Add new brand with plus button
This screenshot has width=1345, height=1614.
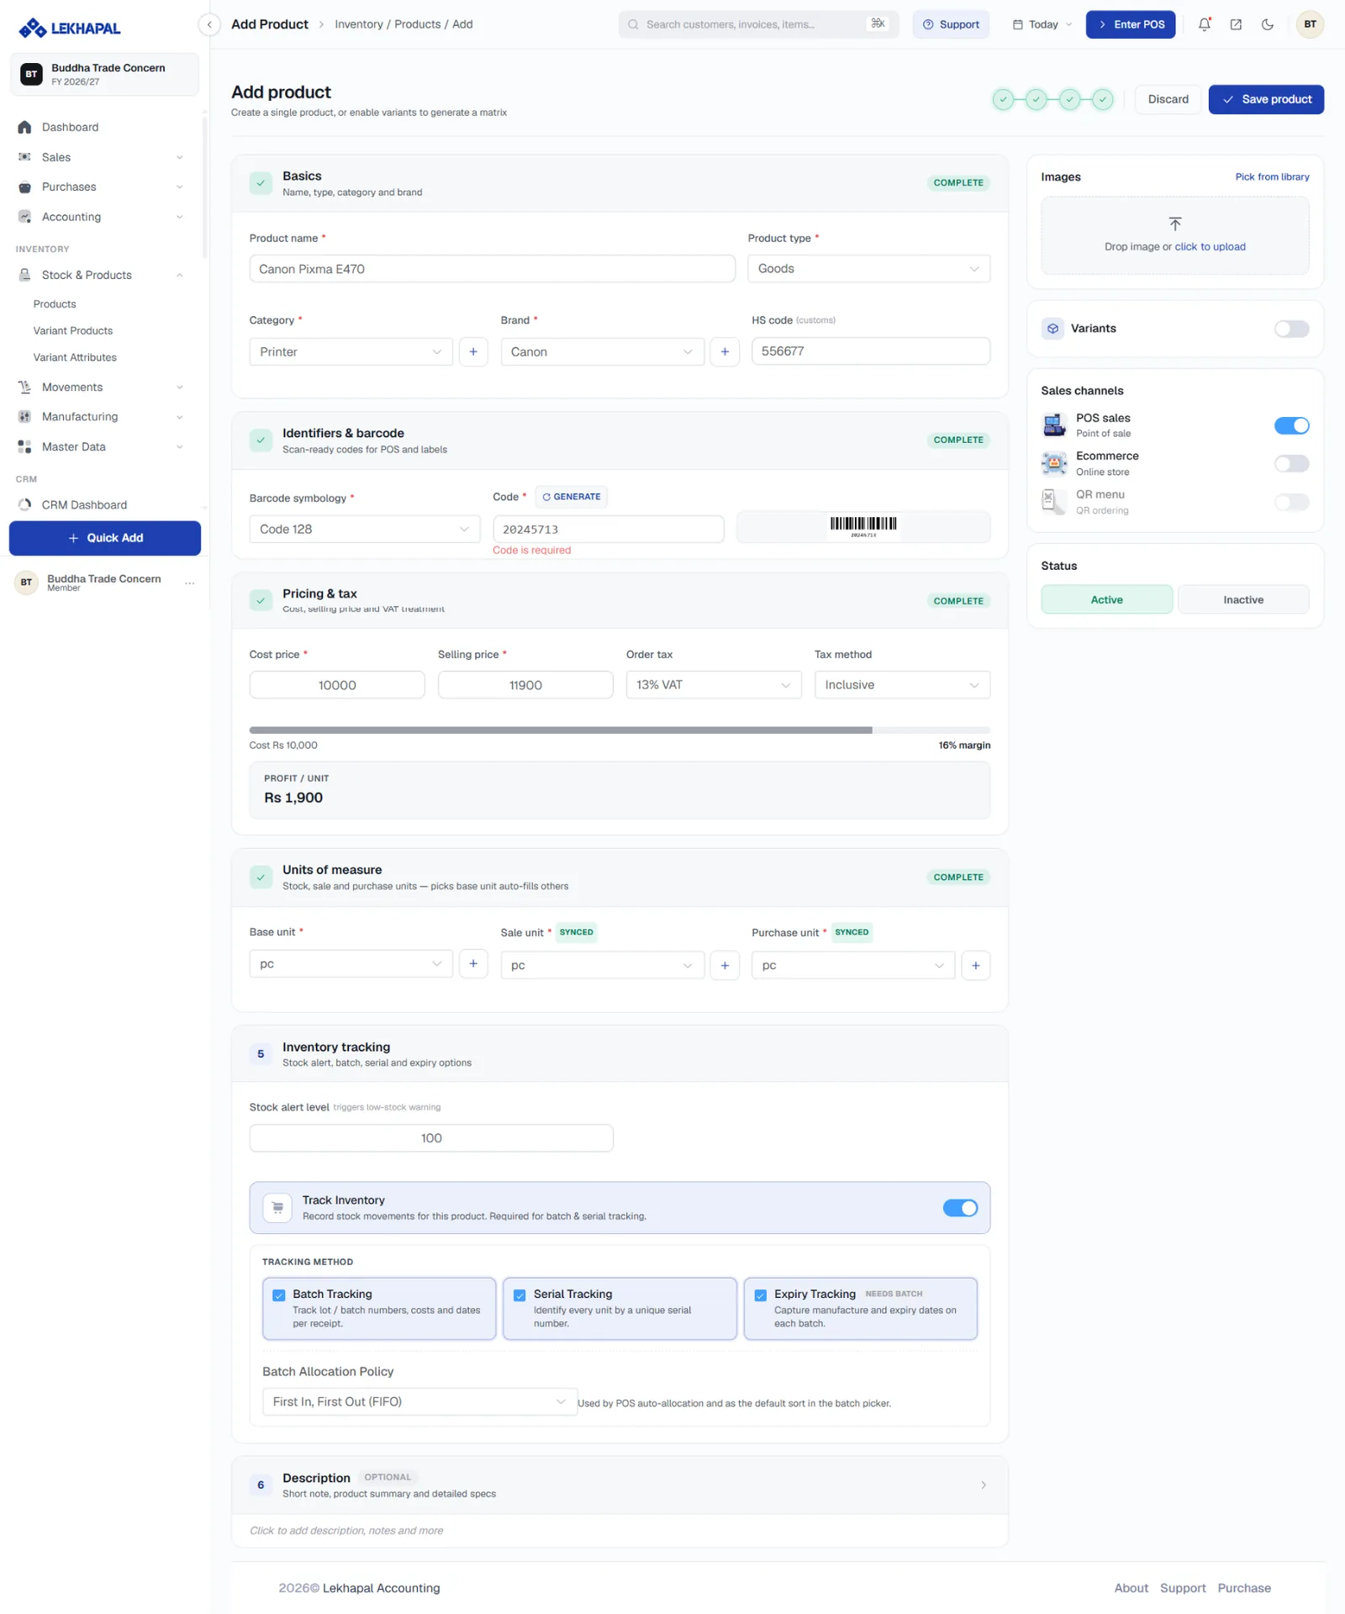point(725,351)
